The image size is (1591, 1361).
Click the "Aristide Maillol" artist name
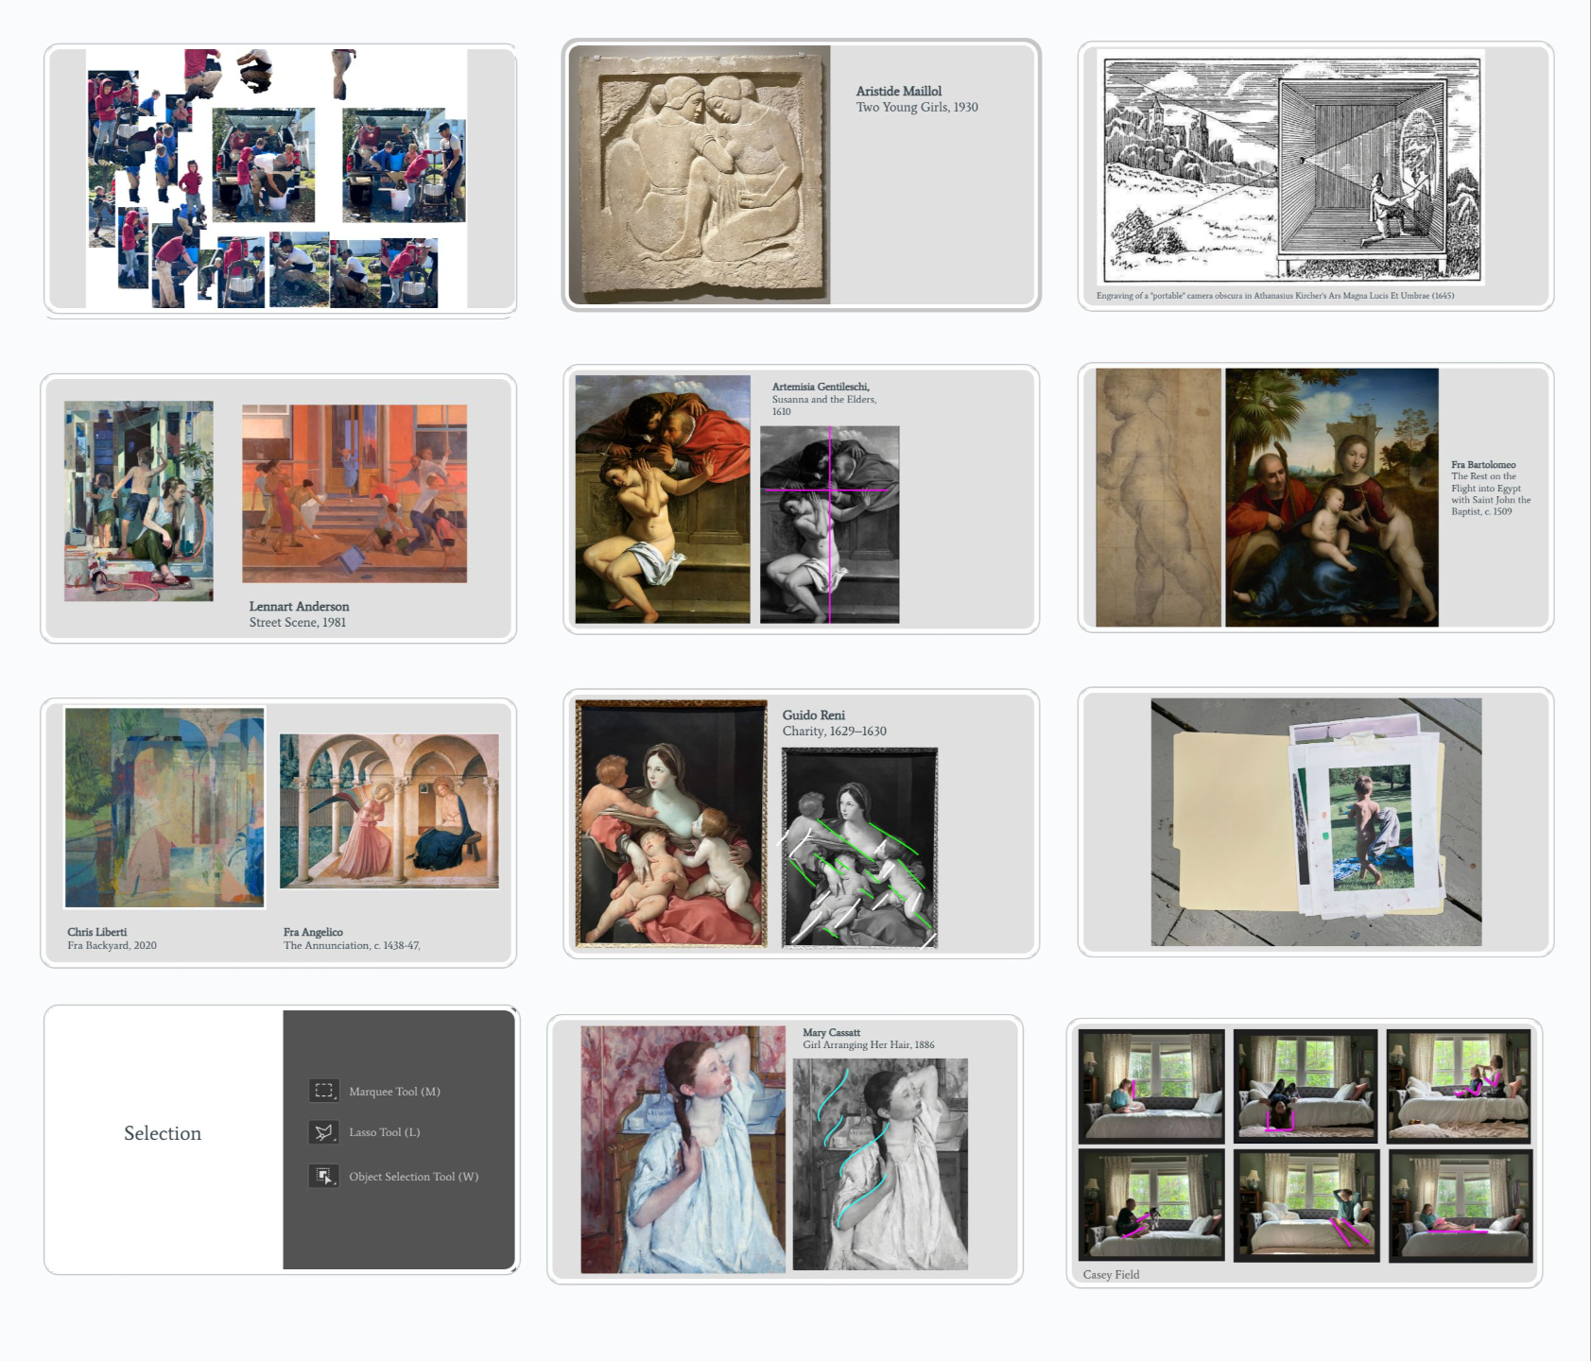pos(899,92)
